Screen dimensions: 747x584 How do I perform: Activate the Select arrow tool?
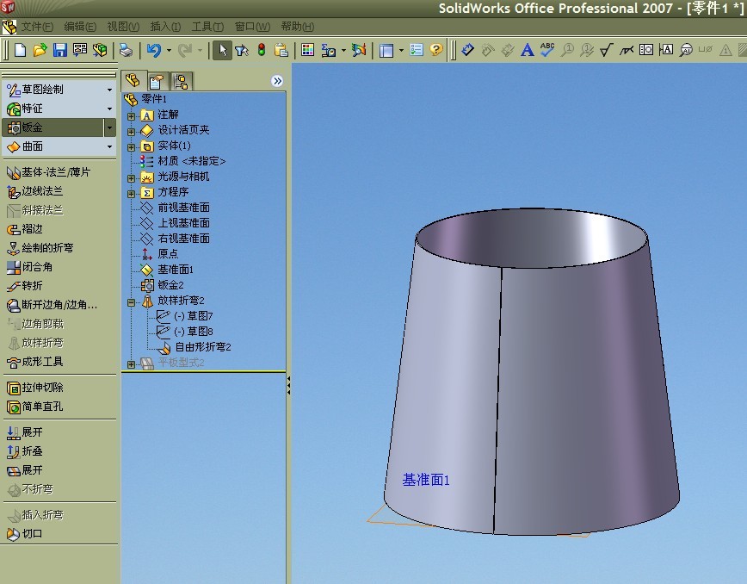223,50
